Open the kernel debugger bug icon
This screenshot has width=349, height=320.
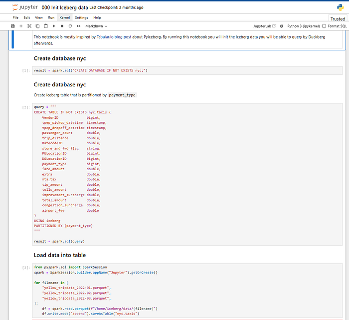point(282,26)
